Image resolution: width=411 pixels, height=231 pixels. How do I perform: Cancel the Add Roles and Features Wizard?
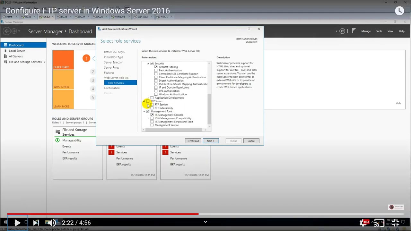click(251, 141)
